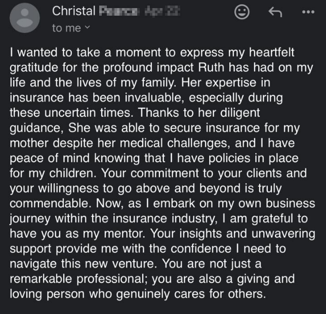Click "insurance industry" in the message body
This screenshot has width=326, height=314.
pyautogui.click(x=164, y=218)
